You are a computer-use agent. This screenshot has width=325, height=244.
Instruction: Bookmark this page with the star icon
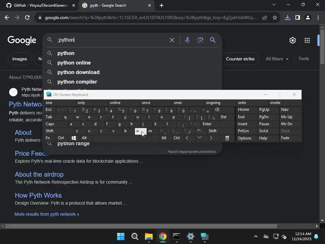[275, 18]
